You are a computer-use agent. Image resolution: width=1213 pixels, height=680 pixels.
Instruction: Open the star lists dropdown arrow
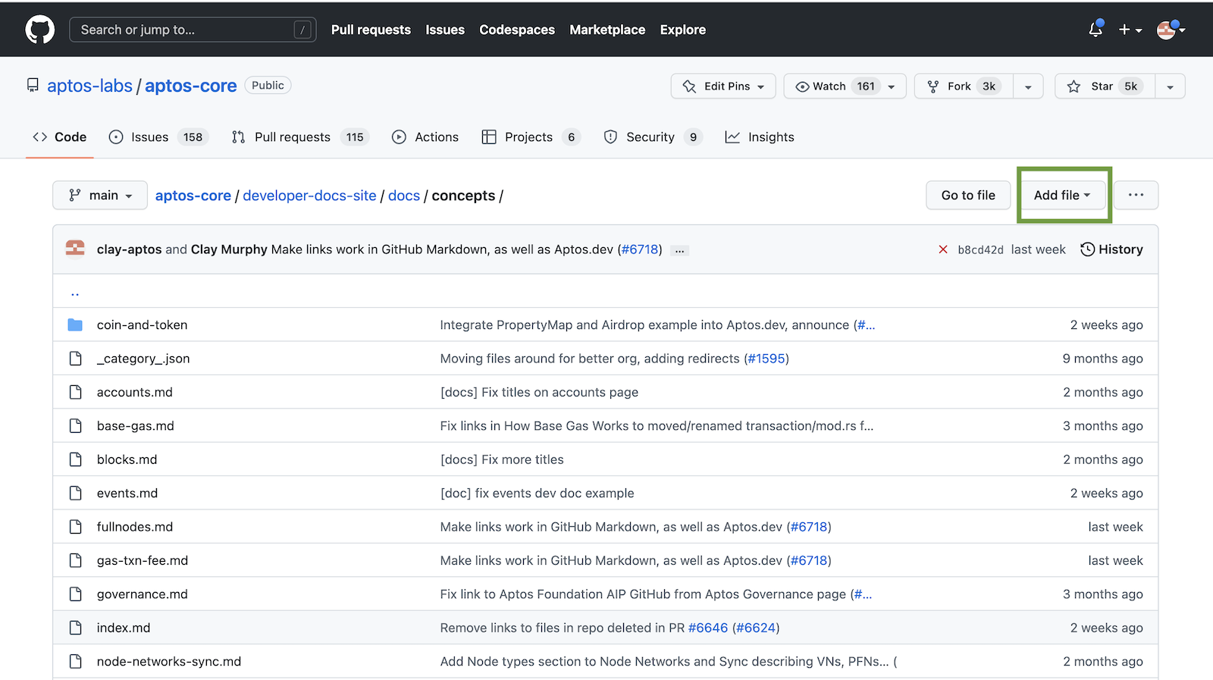click(x=1170, y=86)
